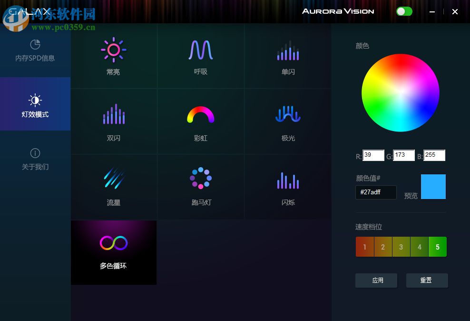Select the 常亮 constant lighting mode
Screen dimensions: 470x321
click(113, 56)
